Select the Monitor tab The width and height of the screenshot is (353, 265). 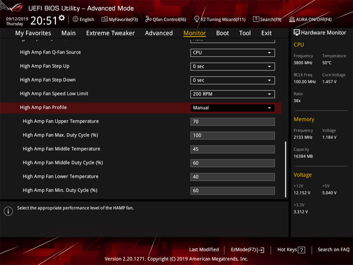[x=195, y=33]
